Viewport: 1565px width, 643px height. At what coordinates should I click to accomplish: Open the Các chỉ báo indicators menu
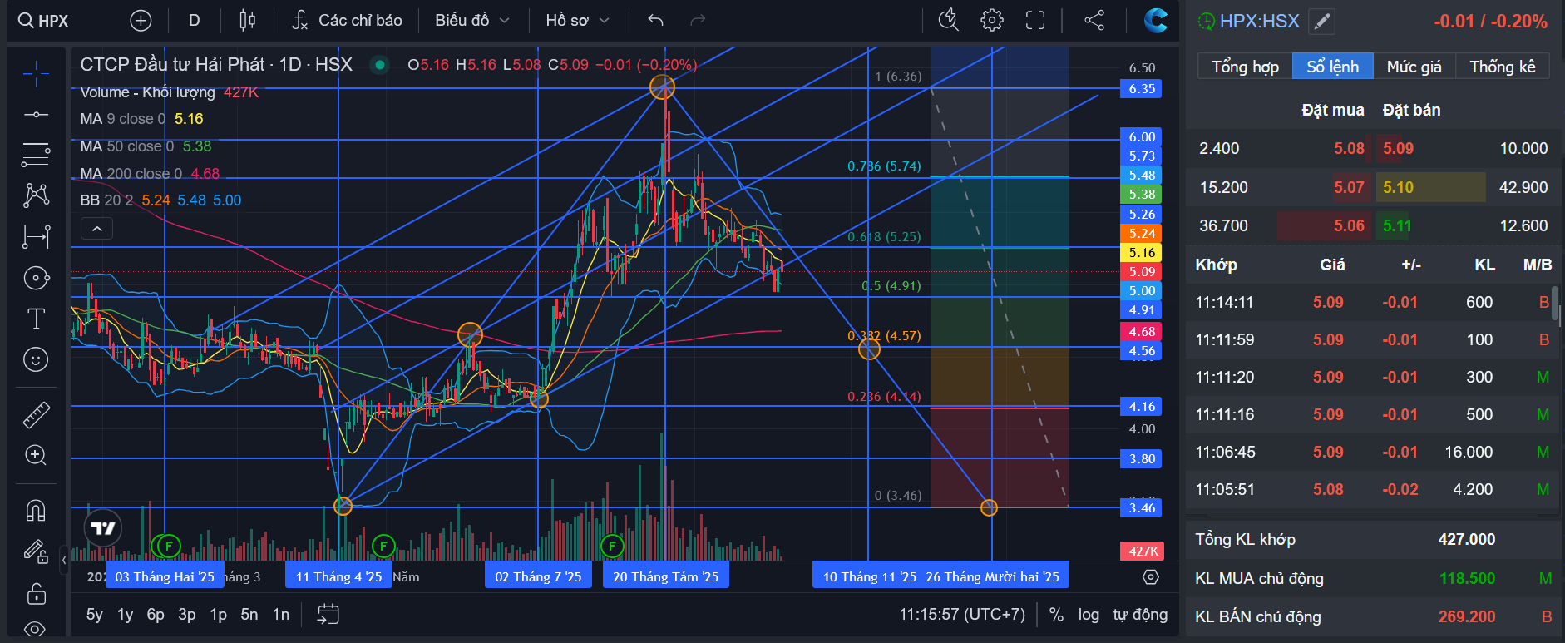(x=347, y=21)
